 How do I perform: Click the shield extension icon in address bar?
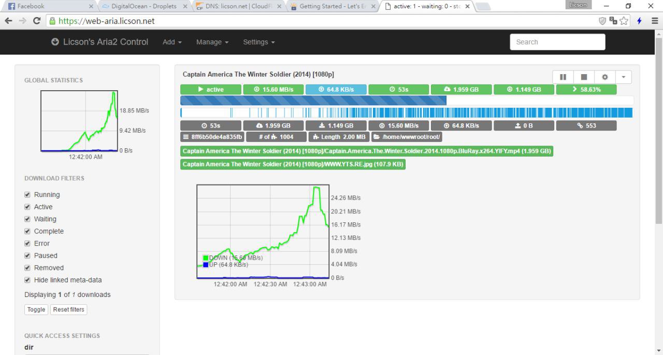[603, 21]
